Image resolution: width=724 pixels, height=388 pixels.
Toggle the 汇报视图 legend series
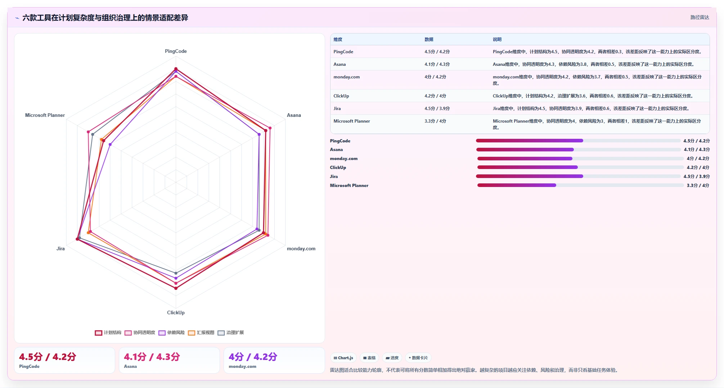pos(201,333)
